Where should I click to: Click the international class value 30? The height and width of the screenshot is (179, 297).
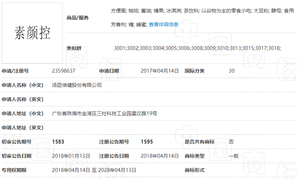click(x=232, y=71)
